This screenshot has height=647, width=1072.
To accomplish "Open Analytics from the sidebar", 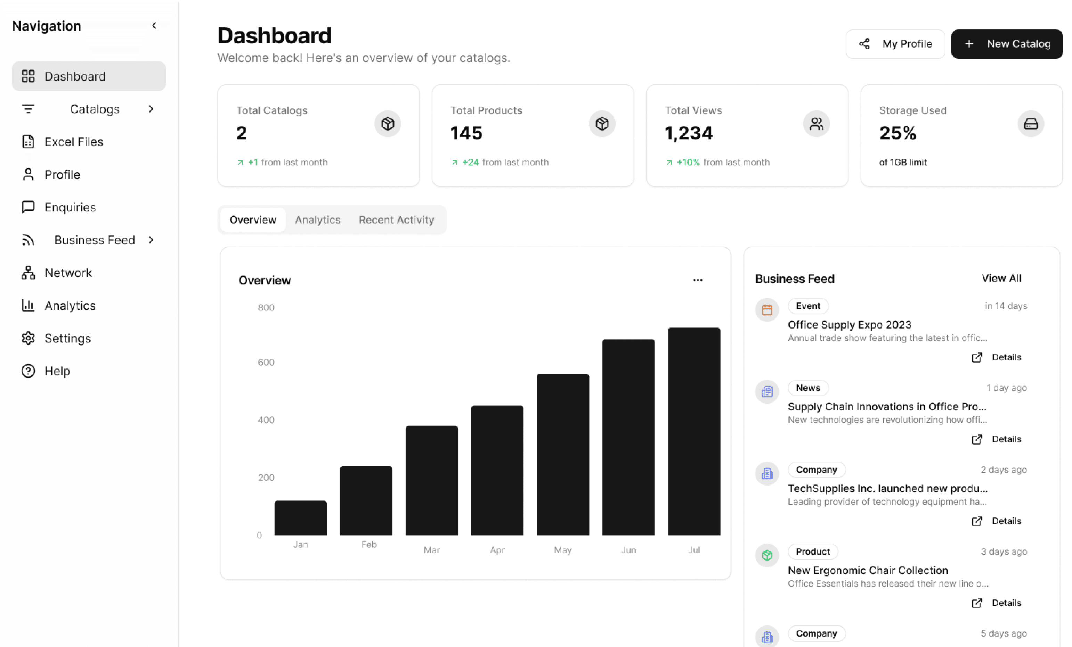I will click(89, 305).
